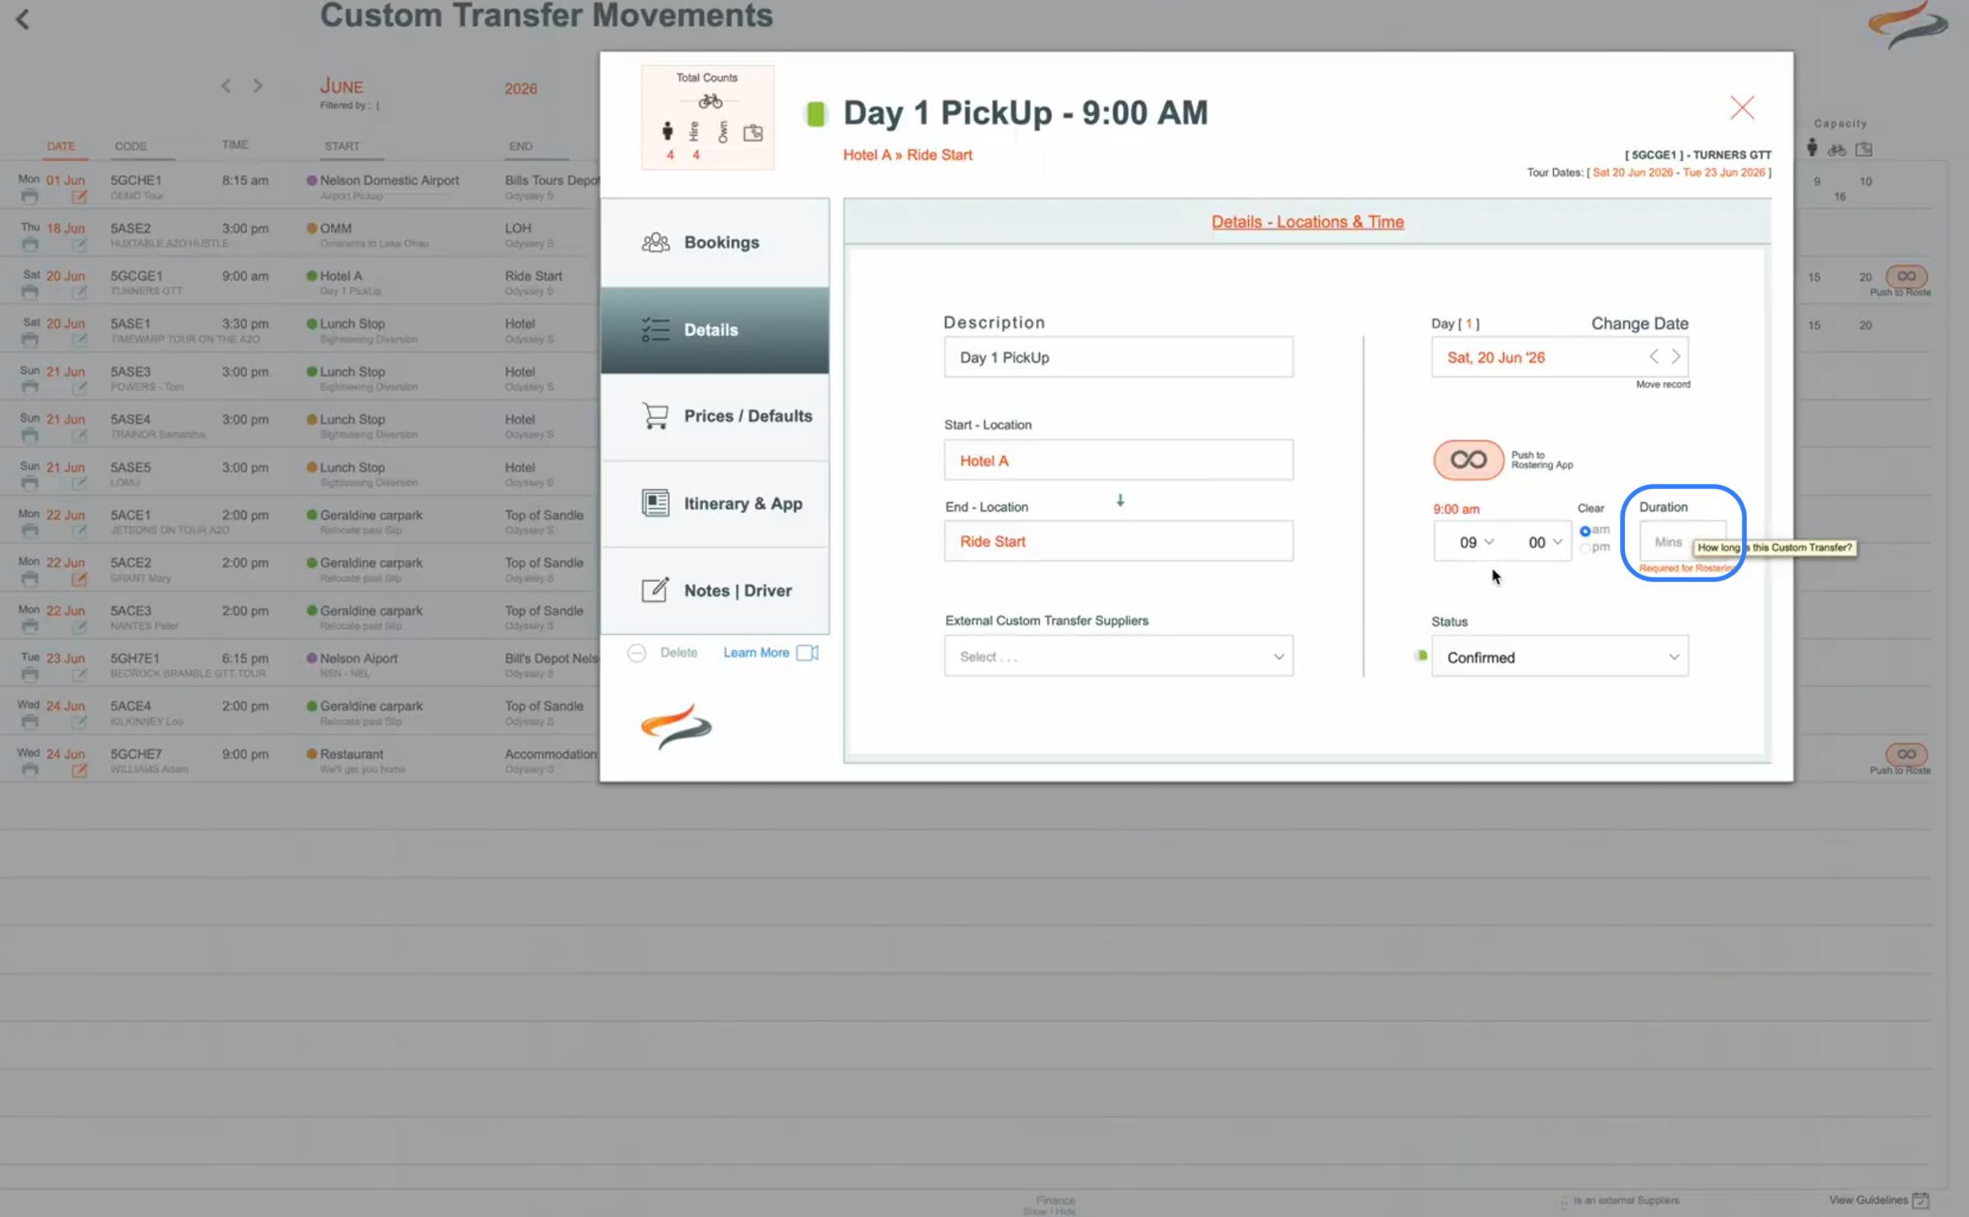Click the Clear time link
The height and width of the screenshot is (1217, 1969).
tap(1590, 508)
